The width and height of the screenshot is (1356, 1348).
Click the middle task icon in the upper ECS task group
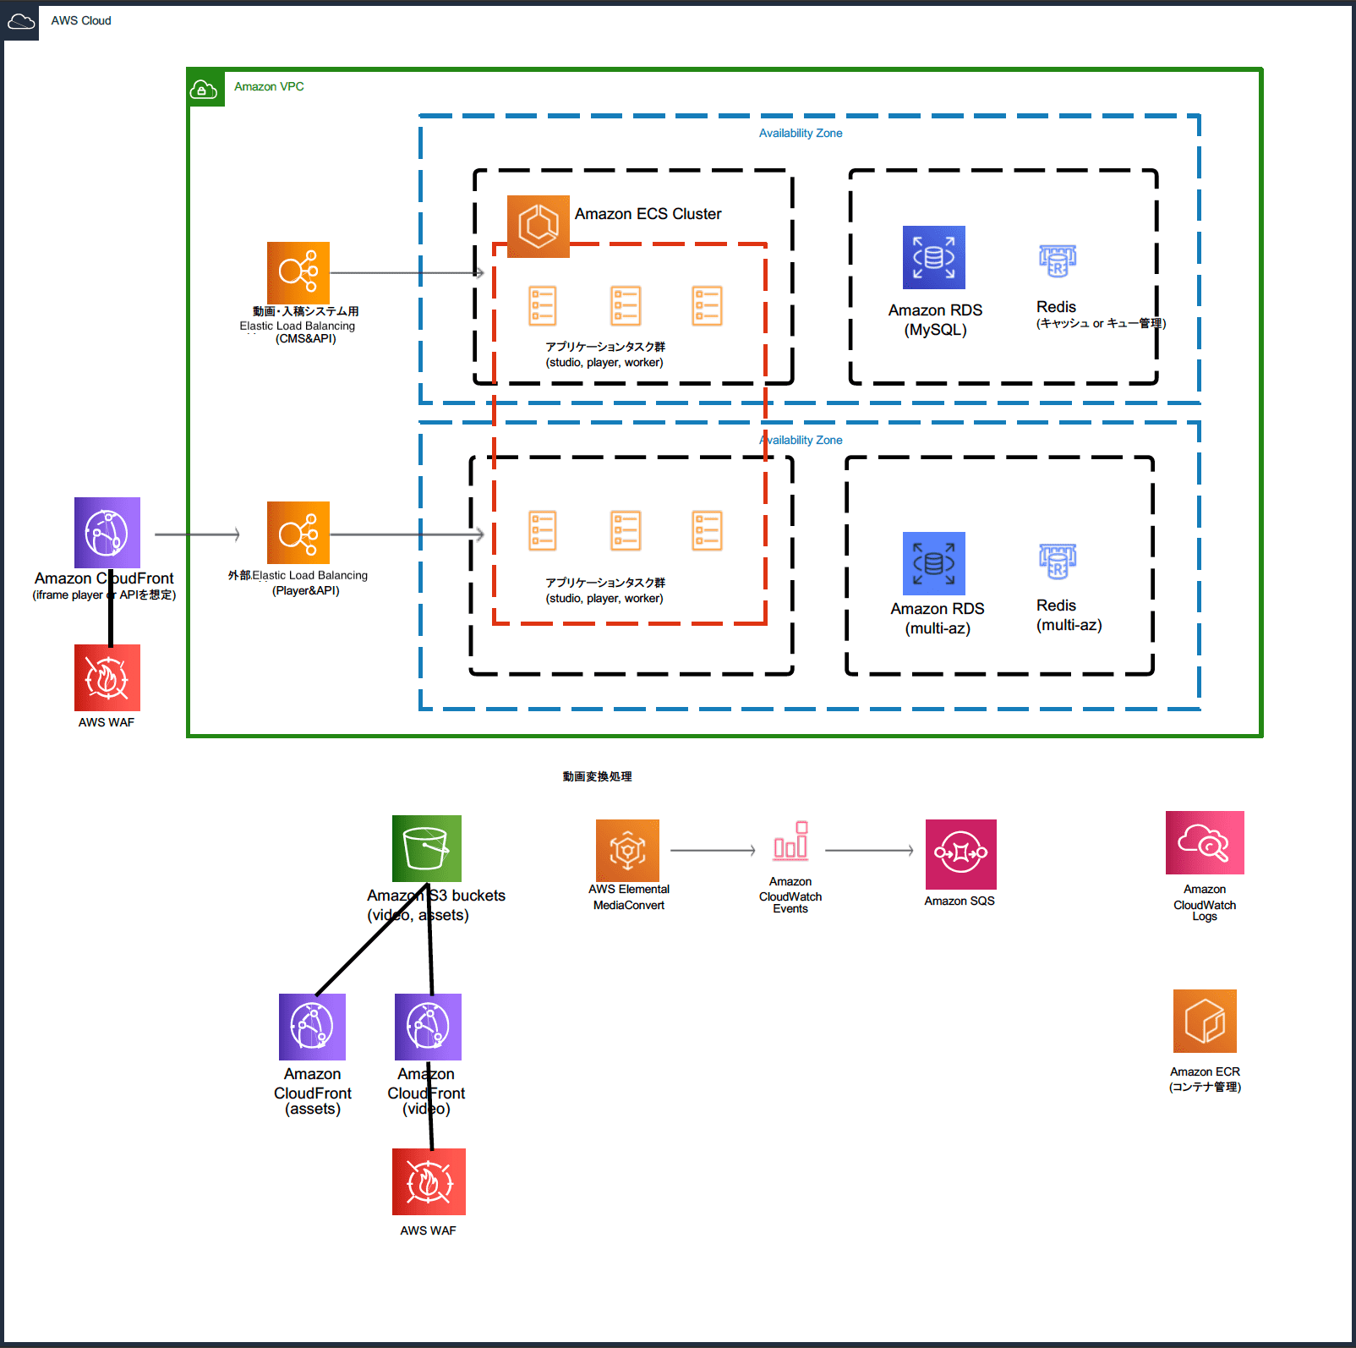[626, 306]
